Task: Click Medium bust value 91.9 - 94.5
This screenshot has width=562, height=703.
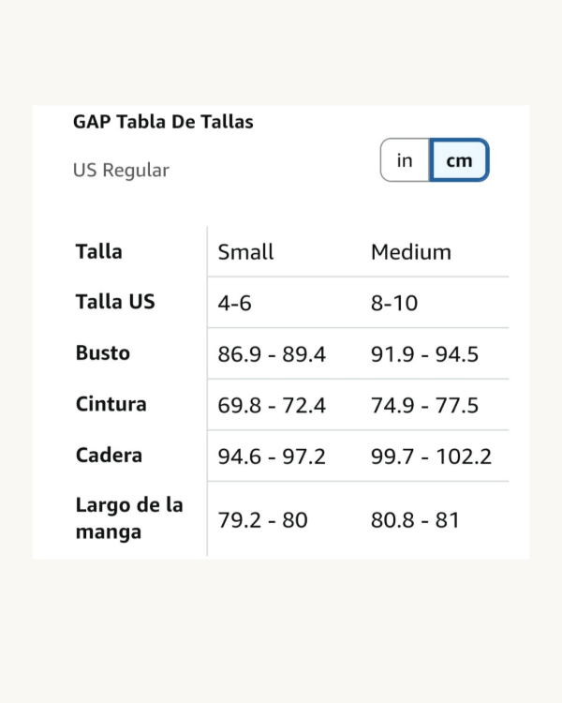Action: (x=424, y=354)
